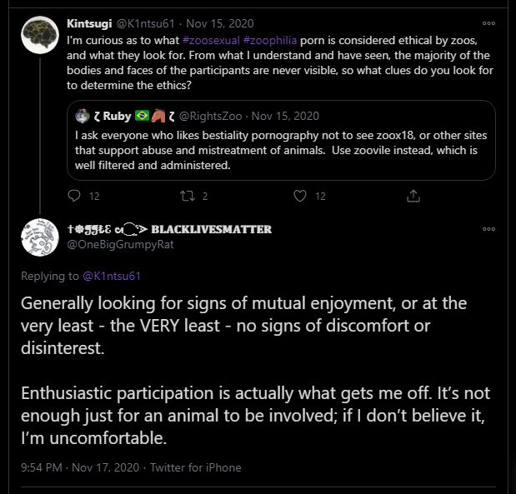Image resolution: width=516 pixels, height=494 pixels.
Task: Open the 9:54 PM Nov 17, 2020 timestamp
Action: 80,467
